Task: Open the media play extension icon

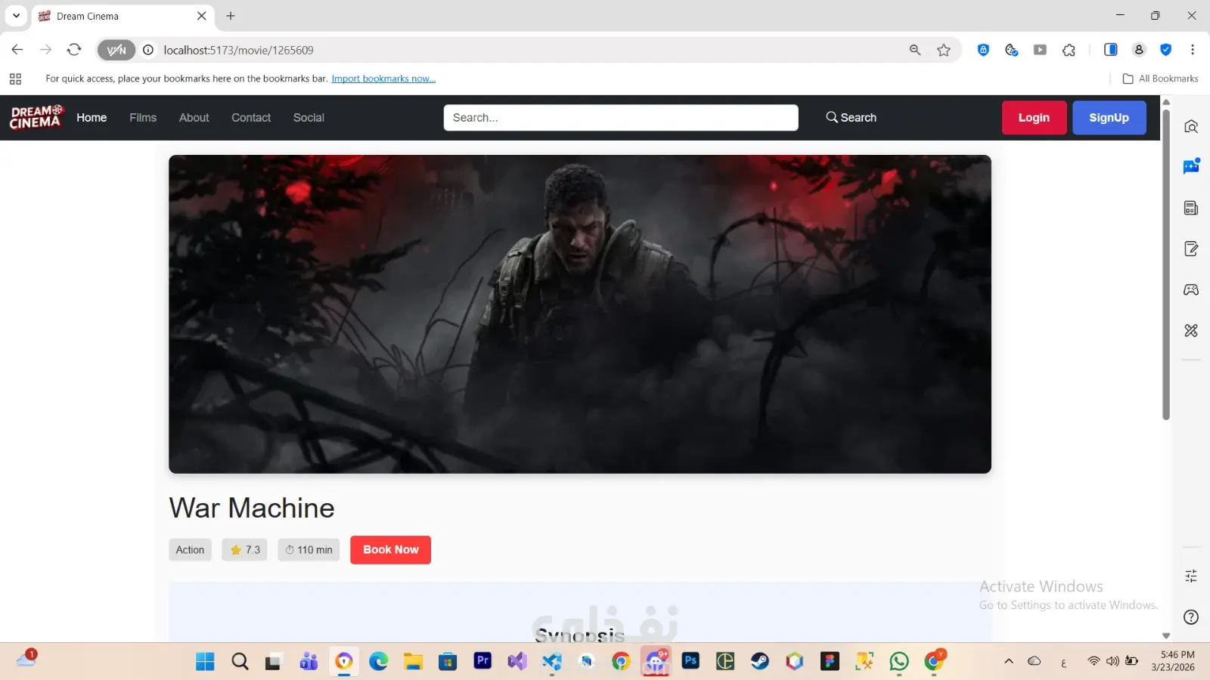Action: [1041, 50]
